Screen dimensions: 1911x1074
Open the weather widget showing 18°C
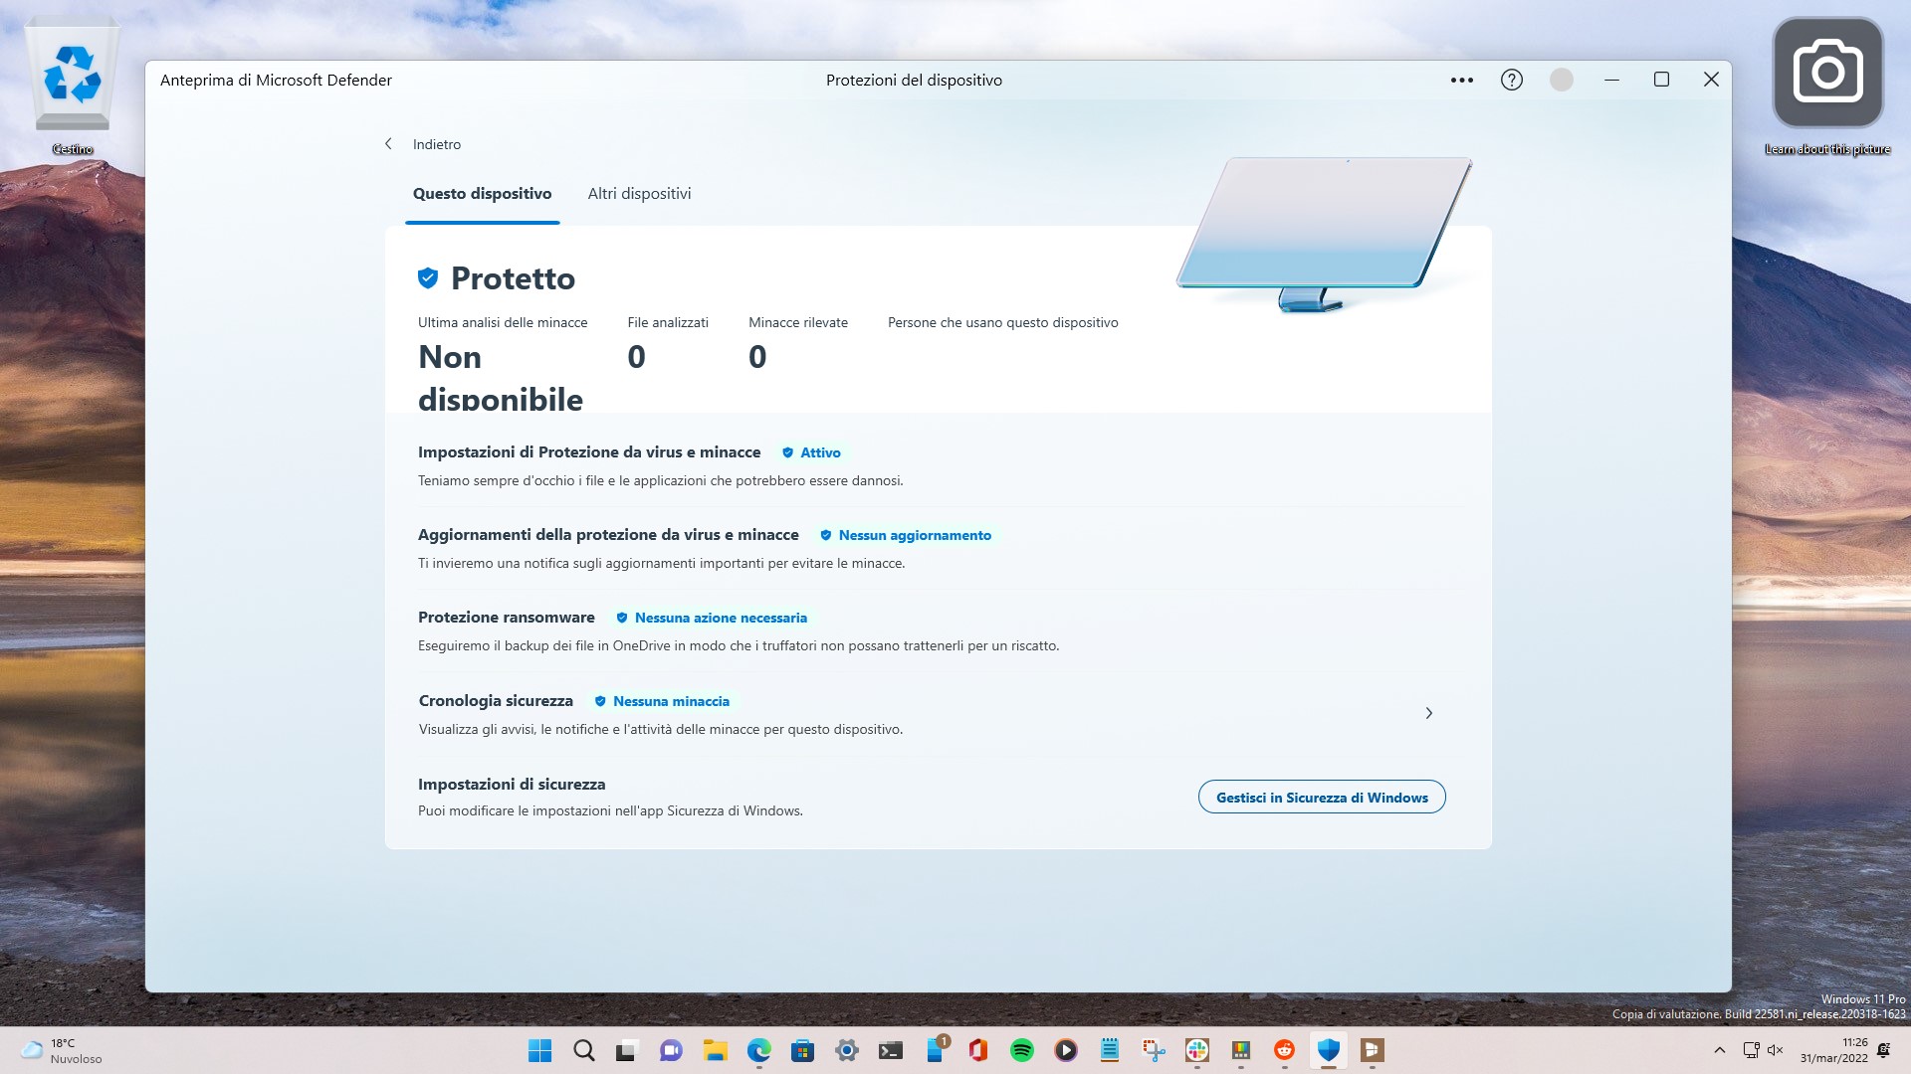[x=62, y=1050]
